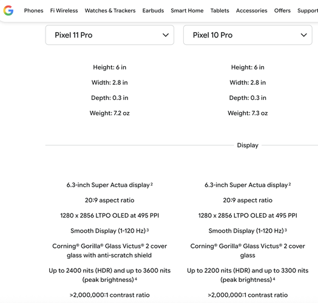The height and width of the screenshot is (303, 318).
Task: Click footnote 3 on Pixel 11 Pro Smooth Display
Action: [x=147, y=230]
